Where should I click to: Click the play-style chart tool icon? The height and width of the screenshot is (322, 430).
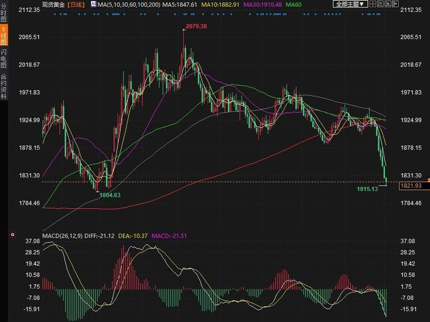(388, 4)
